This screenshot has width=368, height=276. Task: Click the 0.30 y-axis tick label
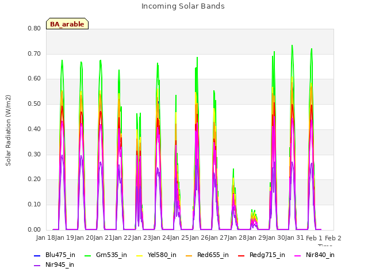click(34, 154)
